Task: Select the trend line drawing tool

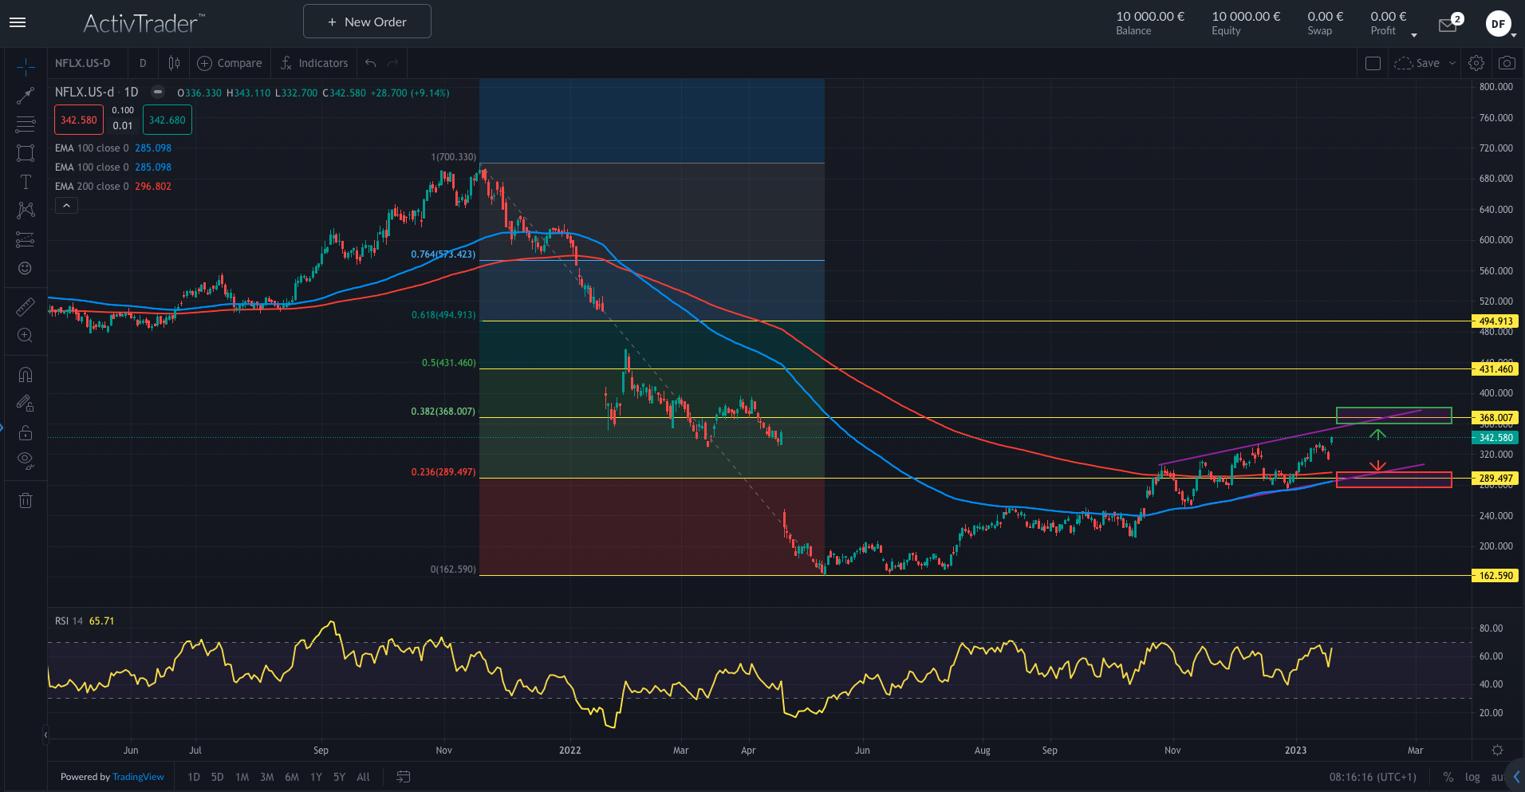Action: click(x=26, y=96)
